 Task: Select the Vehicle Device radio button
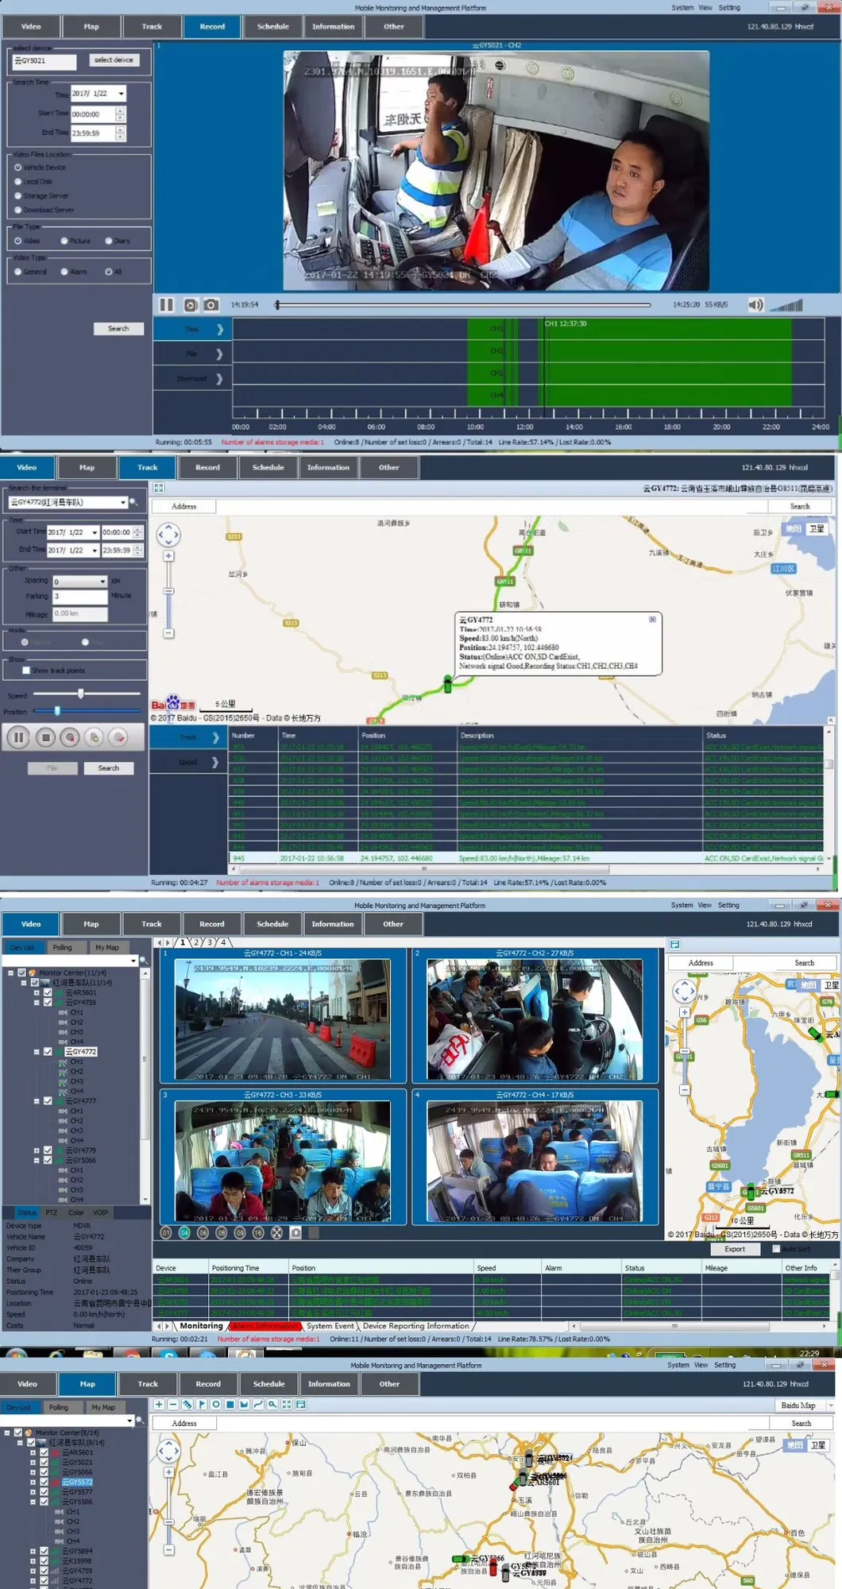coord(18,168)
